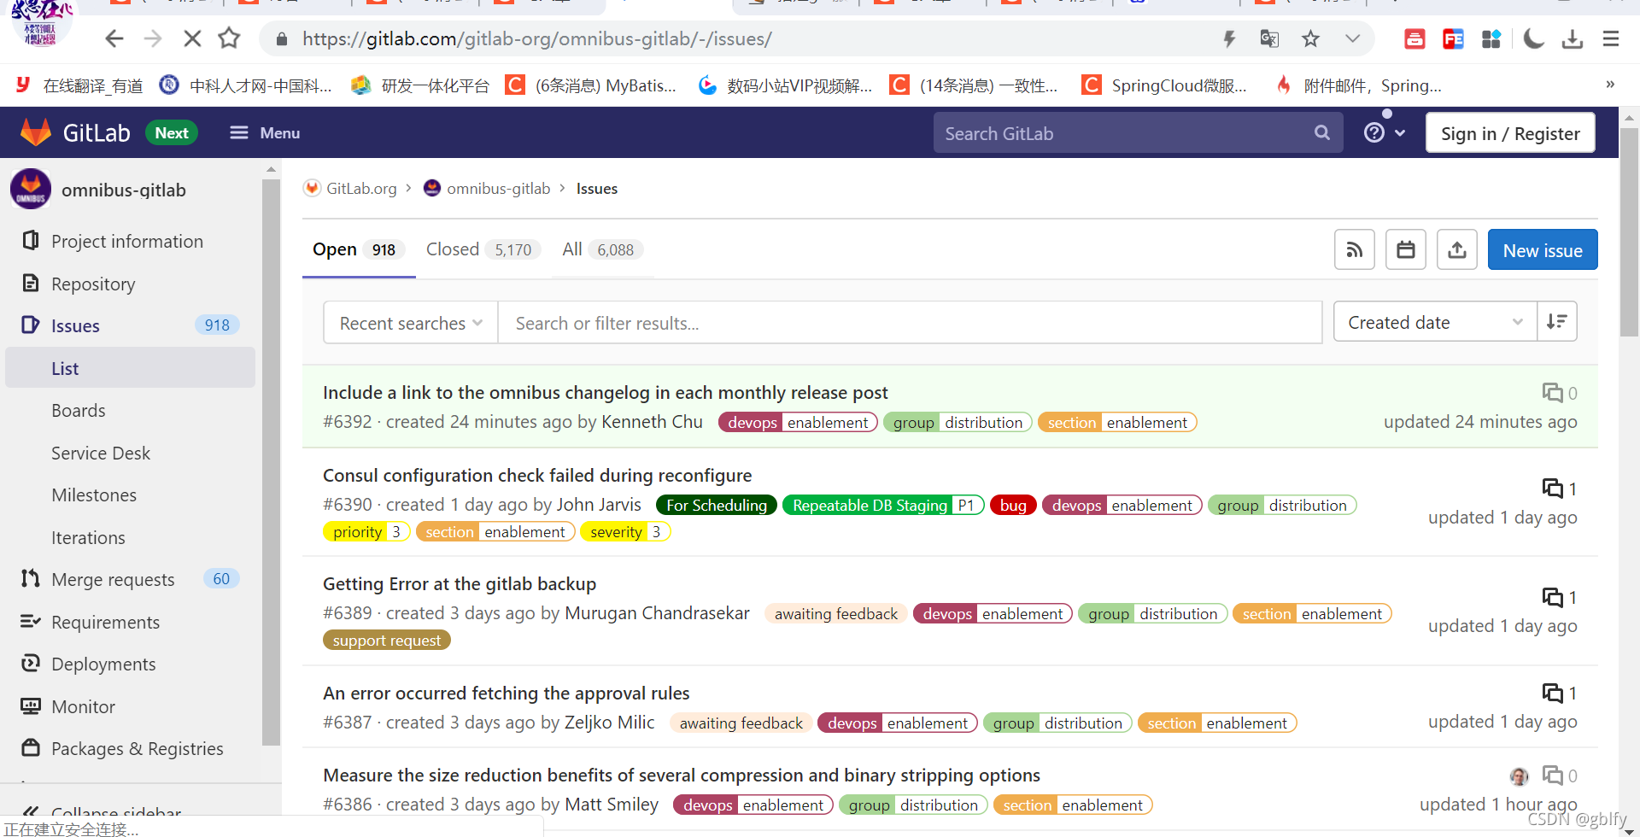Click Sign in / Register button
The height and width of the screenshot is (837, 1640).
tap(1510, 133)
